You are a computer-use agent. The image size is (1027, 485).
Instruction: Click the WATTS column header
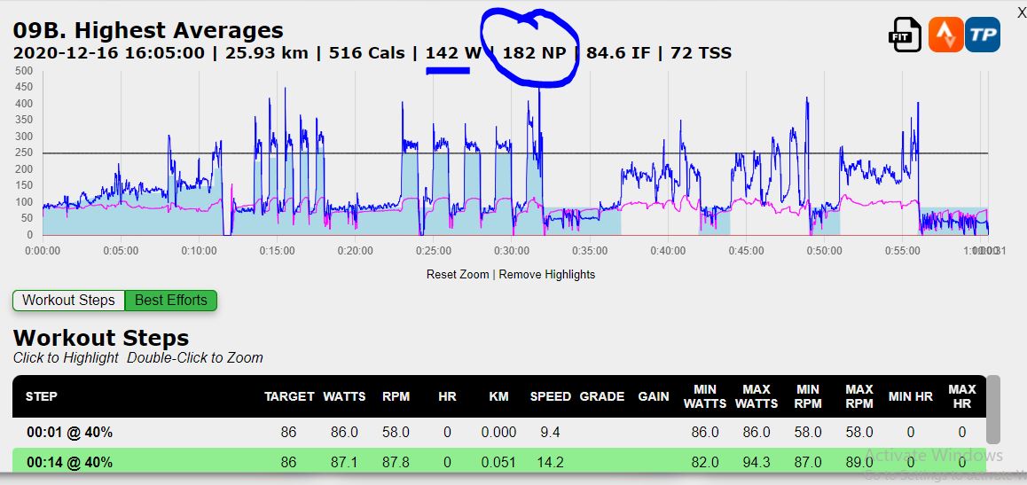point(344,396)
